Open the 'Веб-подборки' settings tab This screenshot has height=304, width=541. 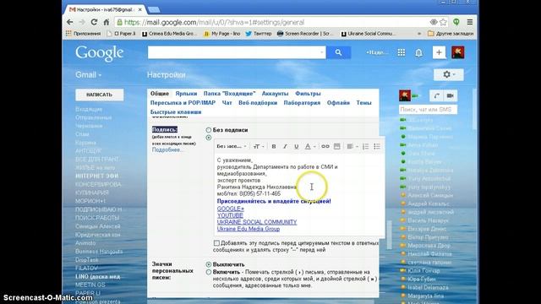coord(258,103)
